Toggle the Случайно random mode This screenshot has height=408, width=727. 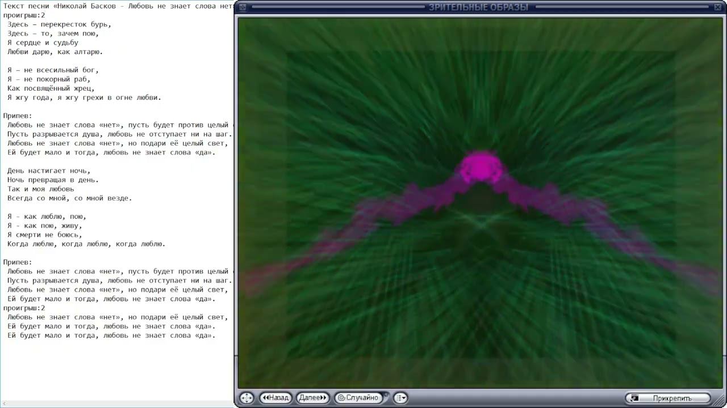point(358,398)
